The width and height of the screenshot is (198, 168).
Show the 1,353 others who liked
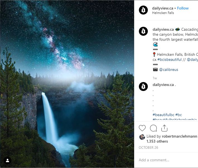click(157, 141)
